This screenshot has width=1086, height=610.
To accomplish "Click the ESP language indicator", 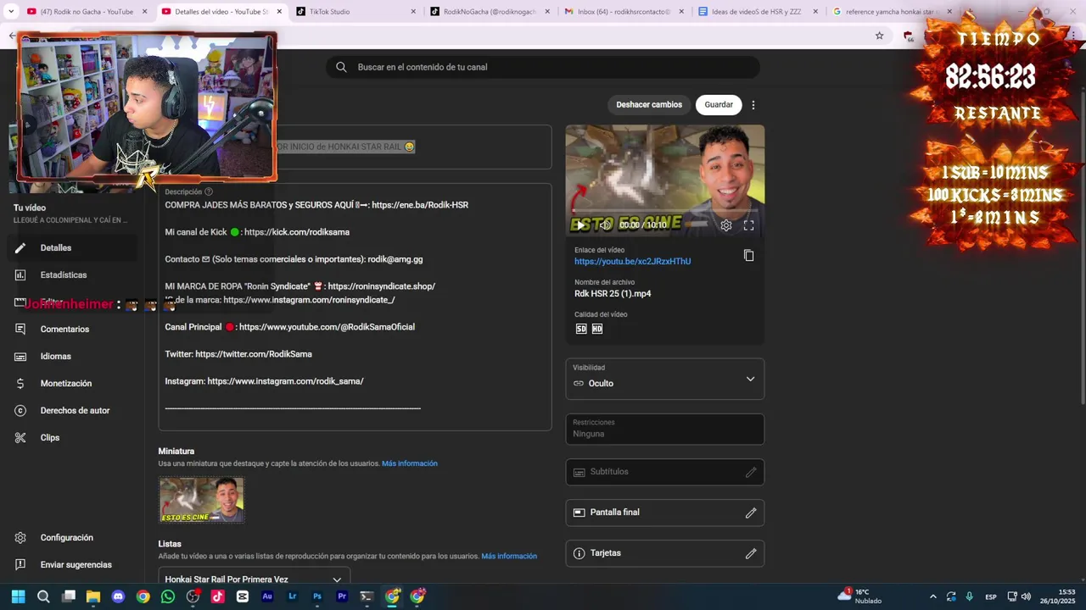I will point(991,596).
